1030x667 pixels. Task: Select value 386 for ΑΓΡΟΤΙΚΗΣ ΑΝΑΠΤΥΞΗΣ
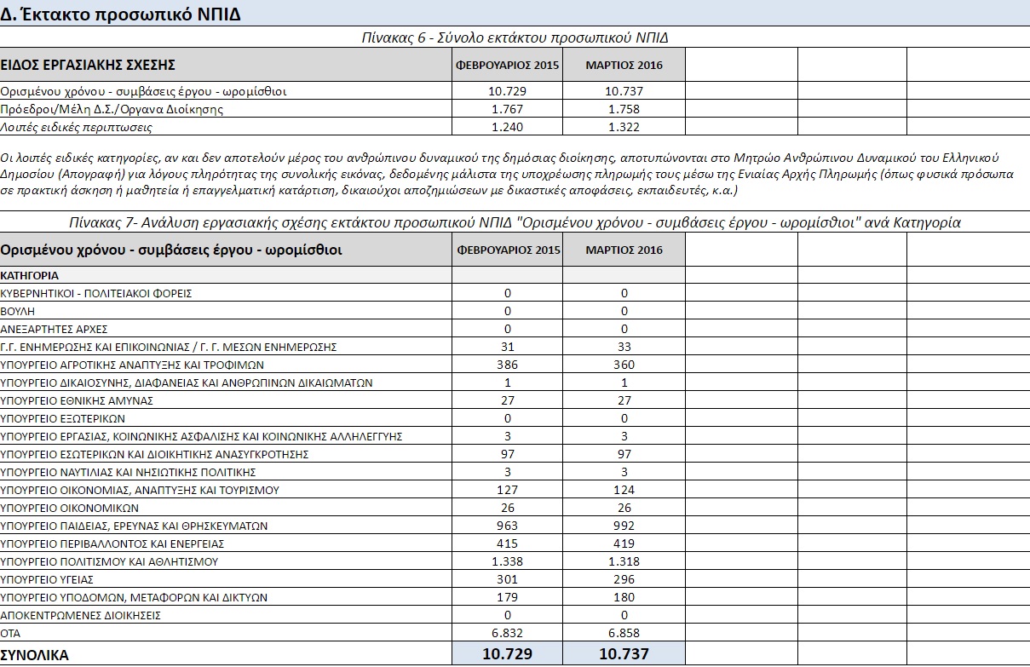click(508, 365)
